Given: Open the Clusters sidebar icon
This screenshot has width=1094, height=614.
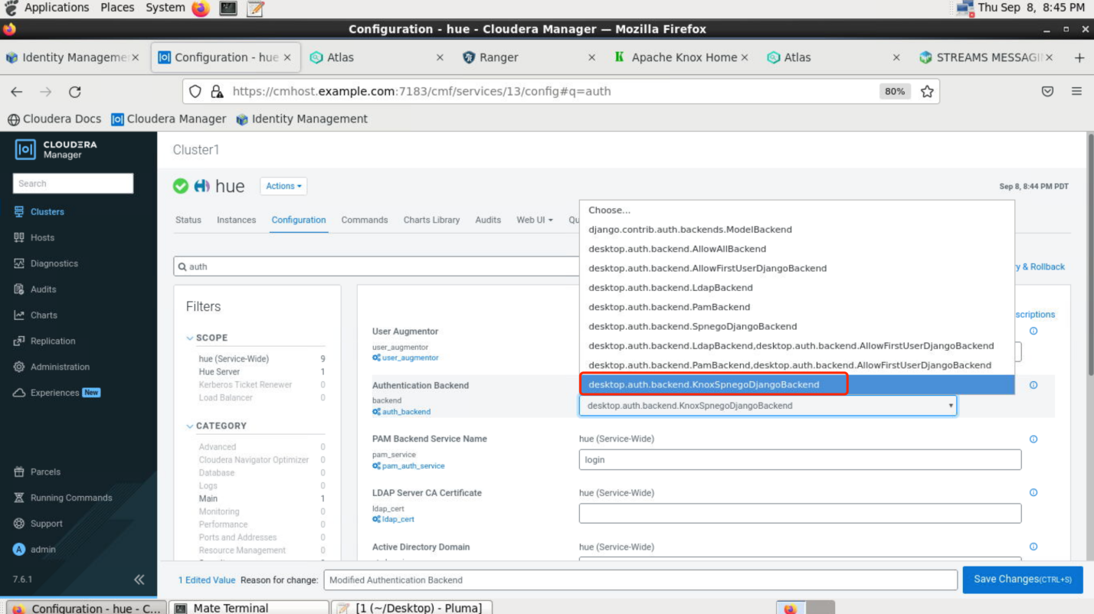Looking at the screenshot, I should 19,212.
